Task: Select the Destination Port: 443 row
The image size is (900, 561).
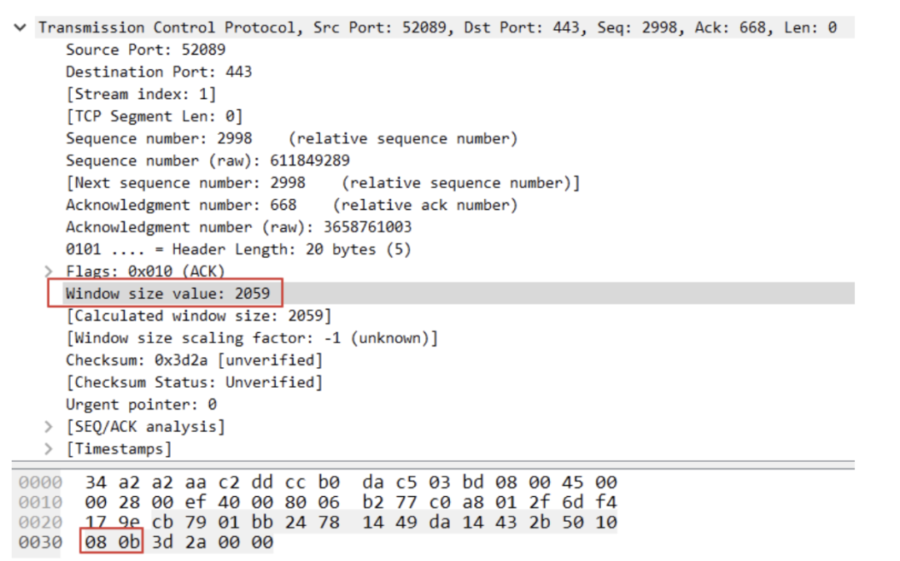Action: coord(158,72)
